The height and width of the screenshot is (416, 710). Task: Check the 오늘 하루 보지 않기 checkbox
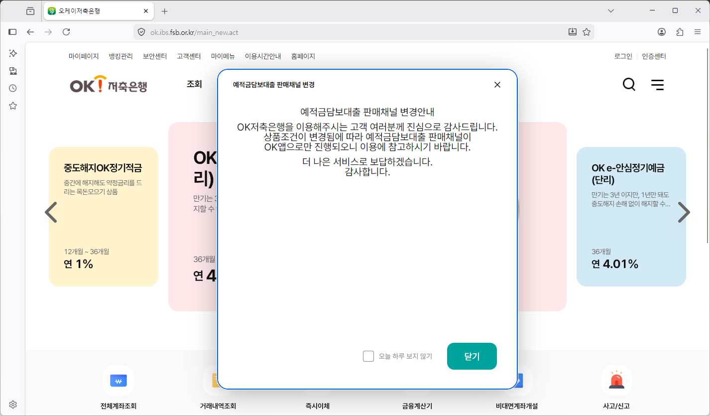tap(368, 356)
